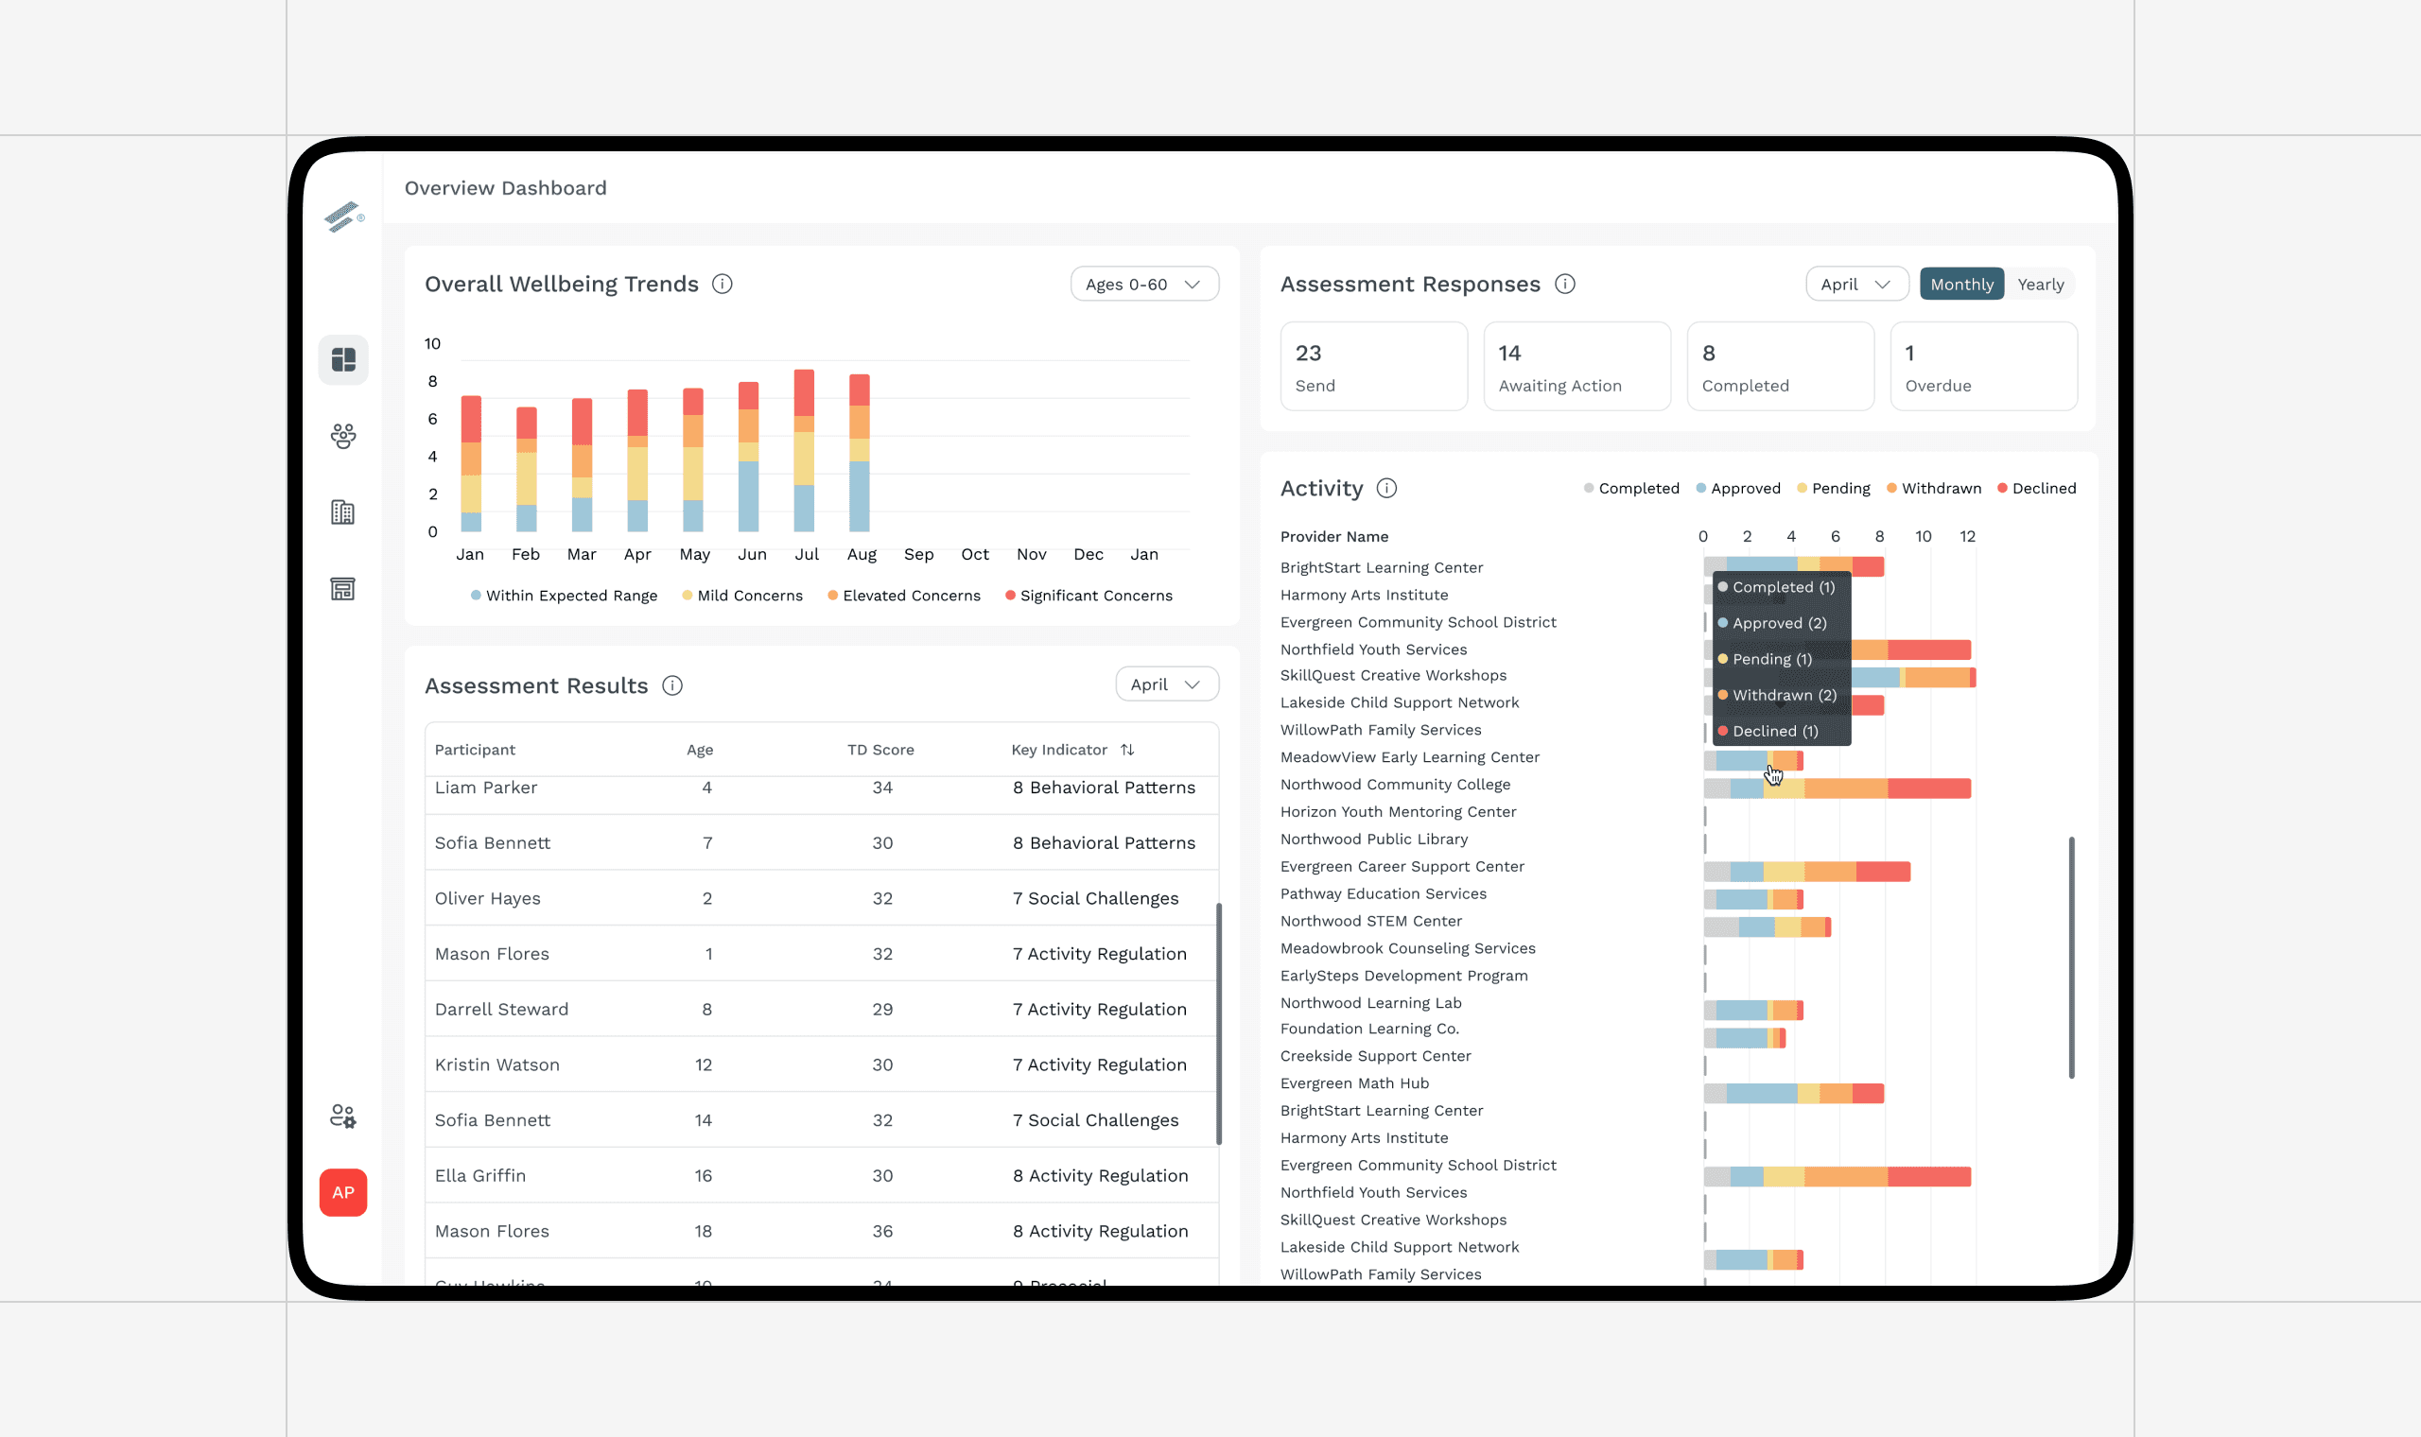Show info for Assessment Responses
This screenshot has height=1437, width=2421.
(1565, 284)
